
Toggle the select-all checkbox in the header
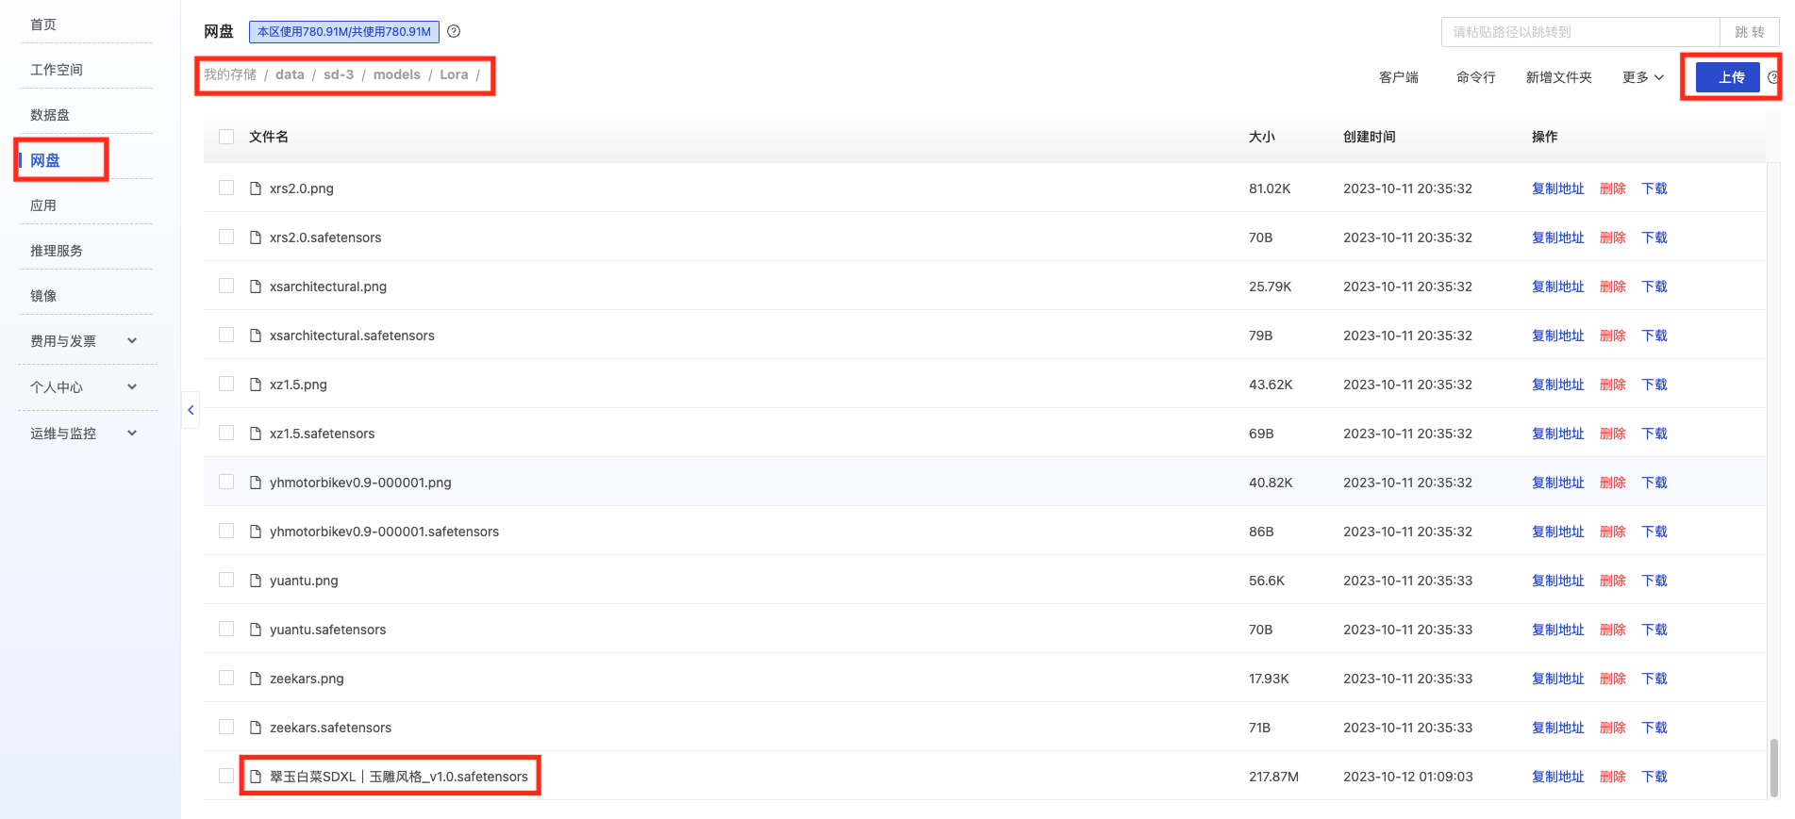(x=226, y=137)
